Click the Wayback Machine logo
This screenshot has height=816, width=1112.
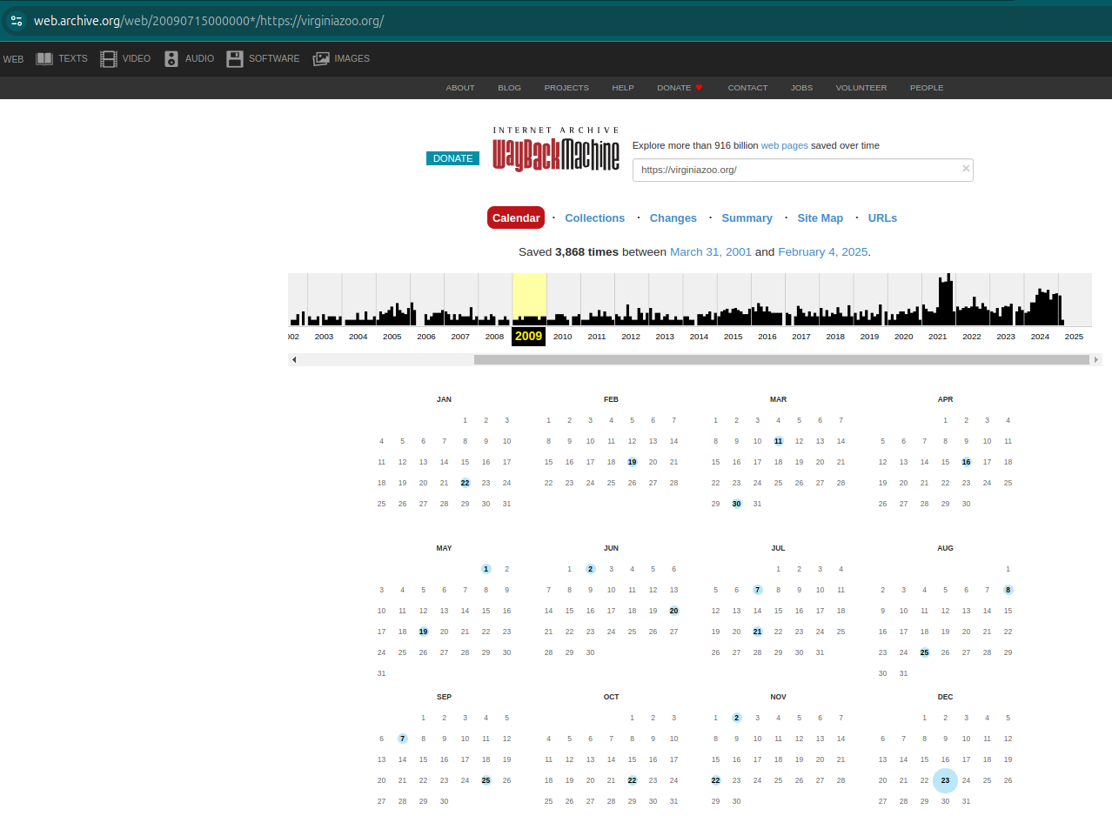coord(556,149)
